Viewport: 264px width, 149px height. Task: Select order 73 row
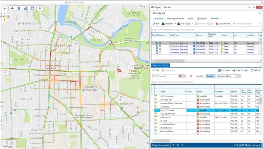tap(205, 53)
